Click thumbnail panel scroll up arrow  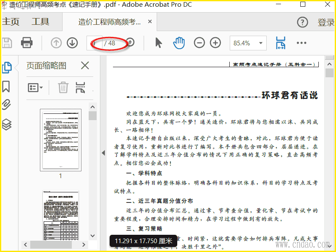click(x=92, y=107)
